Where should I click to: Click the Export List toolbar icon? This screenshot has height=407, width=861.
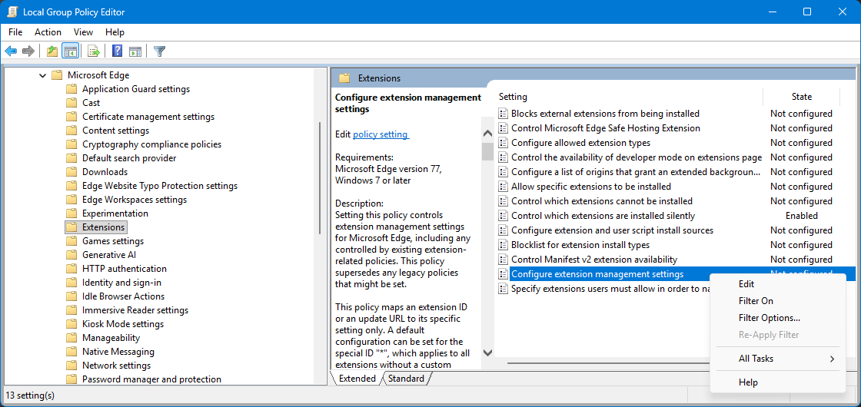tap(93, 51)
